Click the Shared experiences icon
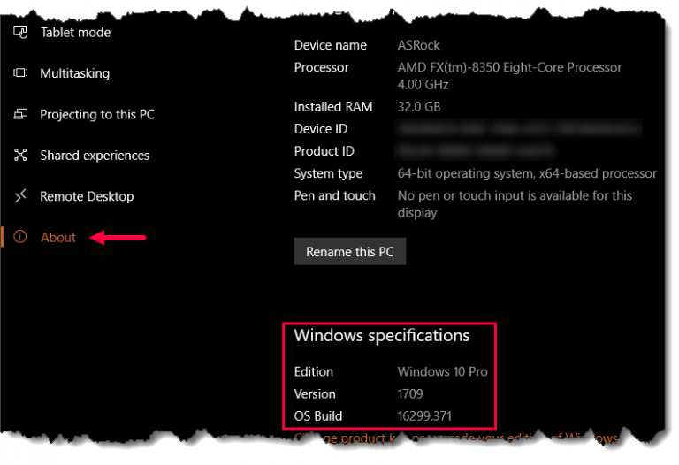Viewport: 679px width, 465px height. pos(20,155)
